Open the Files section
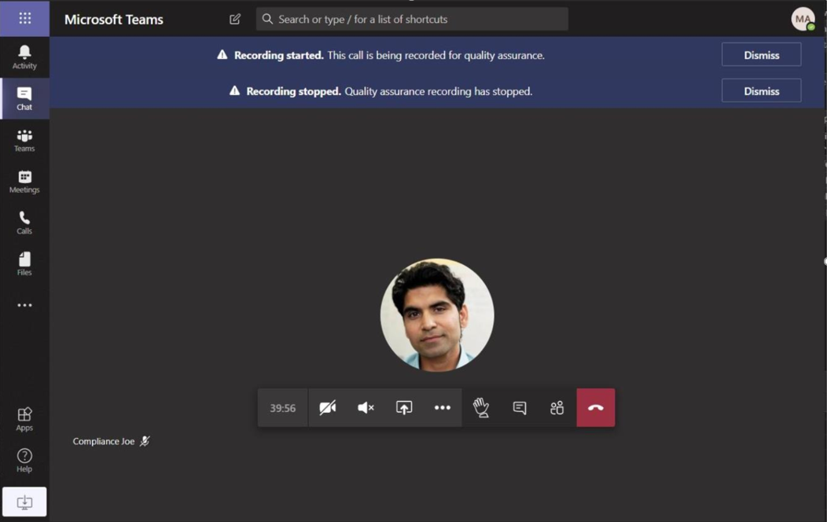Screen dimensions: 827x522 24,263
